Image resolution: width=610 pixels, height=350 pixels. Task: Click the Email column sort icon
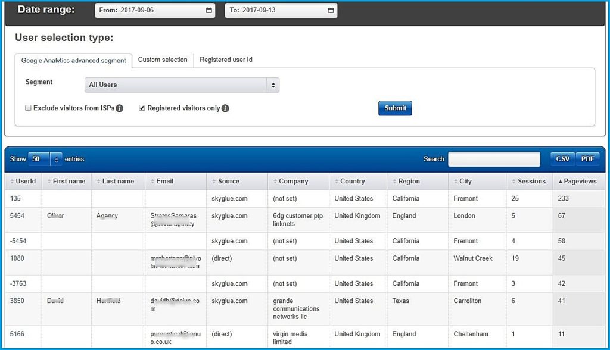[x=152, y=181]
